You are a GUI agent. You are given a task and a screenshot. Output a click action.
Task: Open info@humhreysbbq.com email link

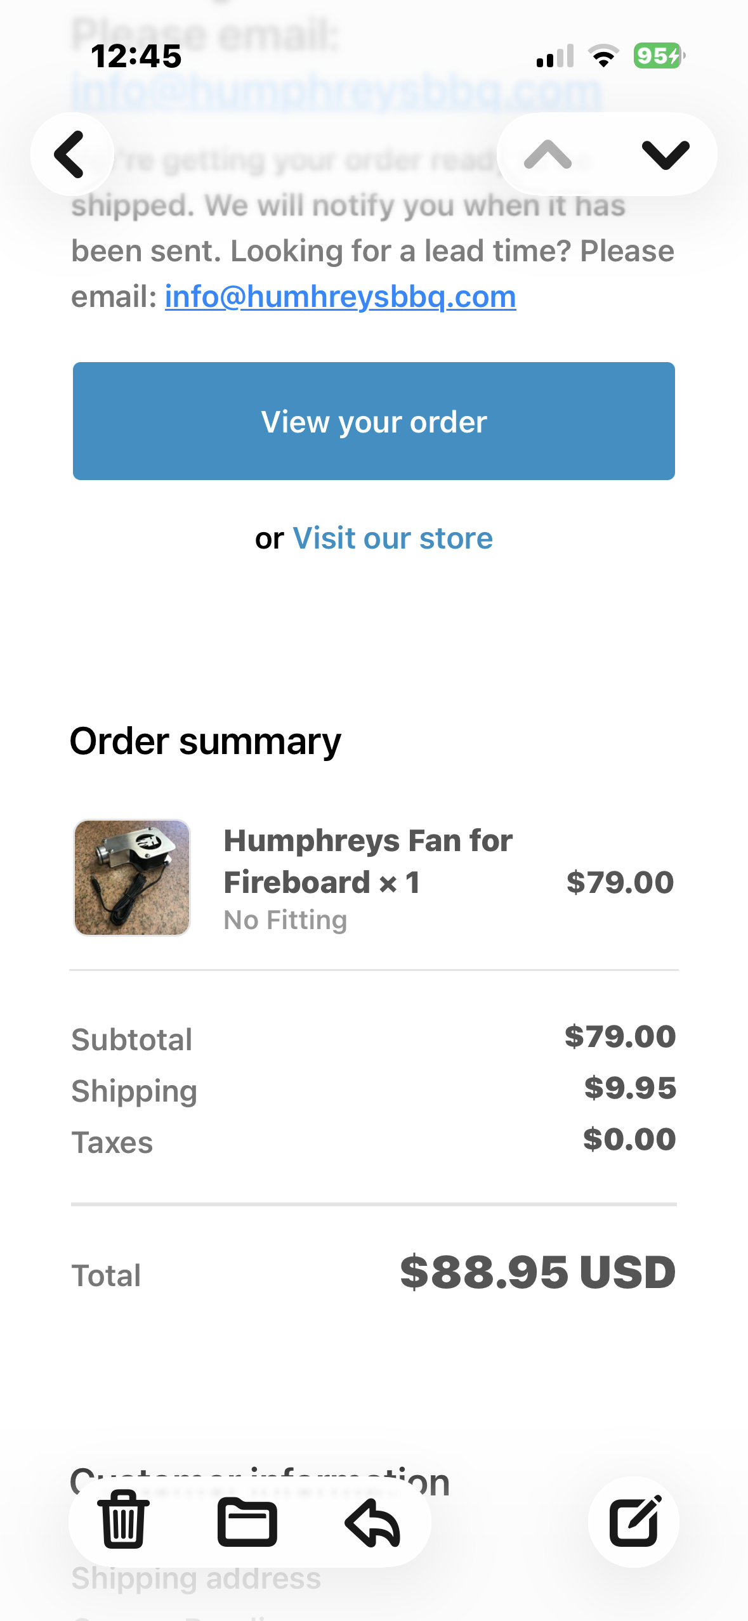(341, 296)
